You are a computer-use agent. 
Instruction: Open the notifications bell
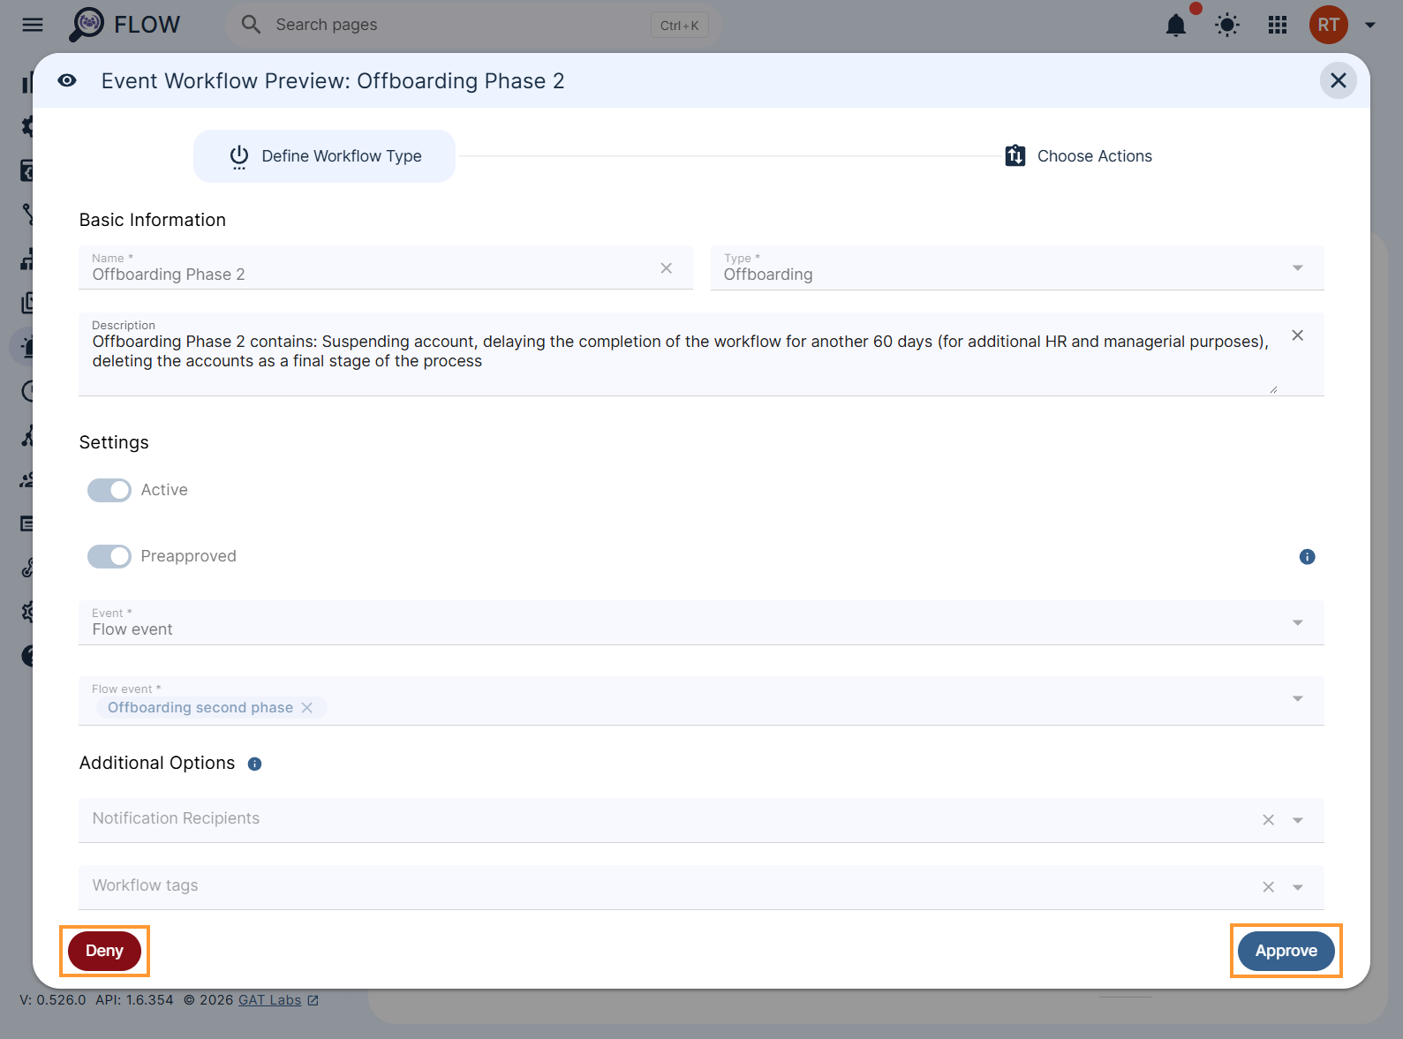[1176, 25]
